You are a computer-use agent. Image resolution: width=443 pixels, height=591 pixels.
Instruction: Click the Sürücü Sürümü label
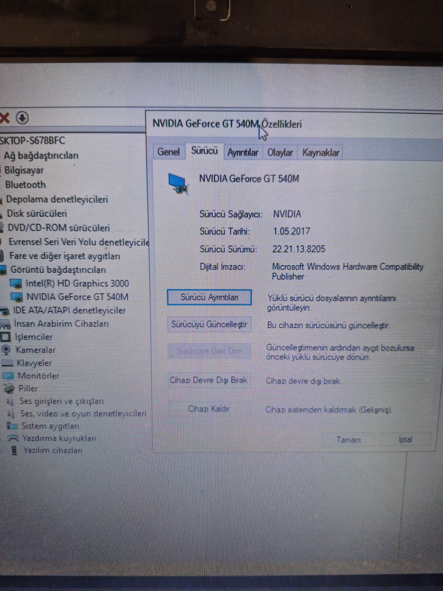229,249
